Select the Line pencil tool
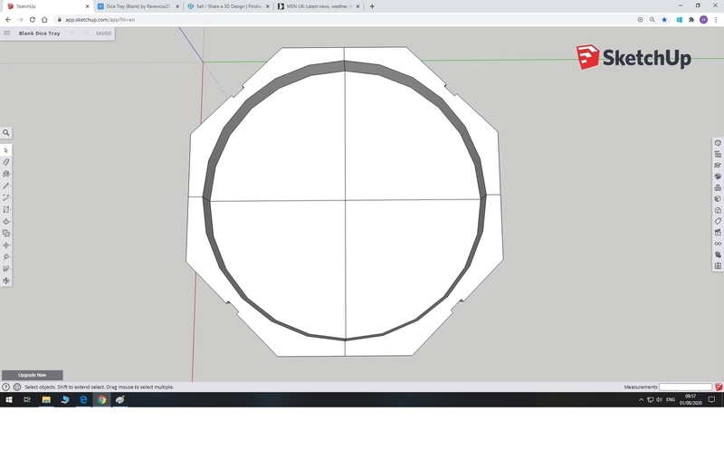The height and width of the screenshot is (460, 724). (6, 186)
